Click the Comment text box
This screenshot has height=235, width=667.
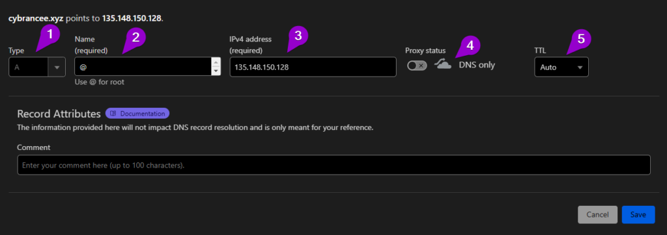tap(333, 165)
